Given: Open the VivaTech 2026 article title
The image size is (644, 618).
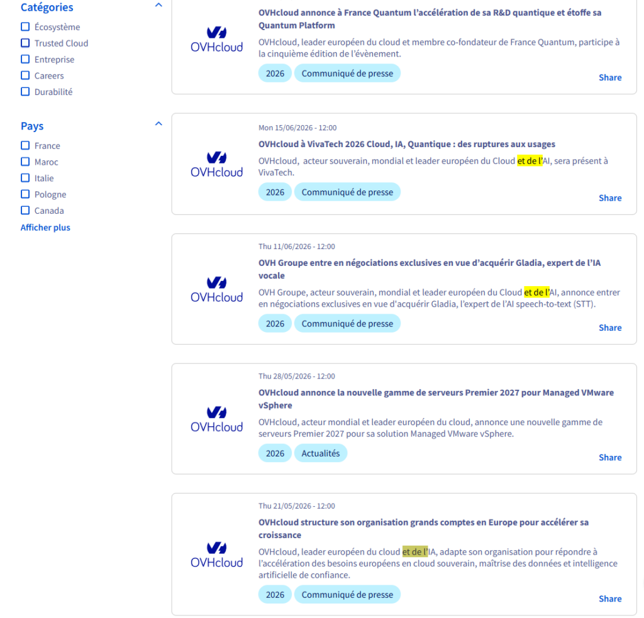Looking at the screenshot, I should point(407,144).
